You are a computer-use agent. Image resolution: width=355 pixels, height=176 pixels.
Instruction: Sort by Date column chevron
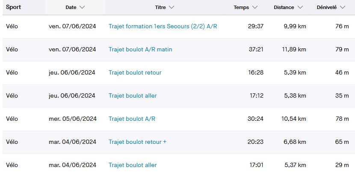82,8
